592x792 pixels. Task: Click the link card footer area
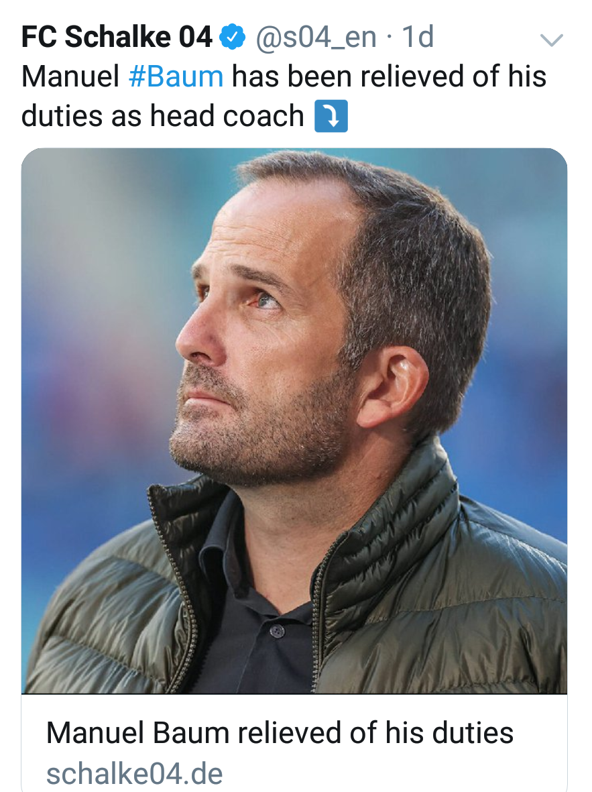point(294,743)
